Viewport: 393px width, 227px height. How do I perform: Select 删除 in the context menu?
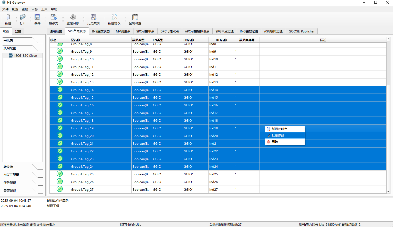tap(275, 142)
